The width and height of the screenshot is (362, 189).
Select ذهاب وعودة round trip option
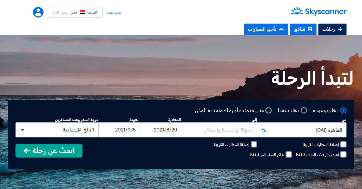coord(343,110)
